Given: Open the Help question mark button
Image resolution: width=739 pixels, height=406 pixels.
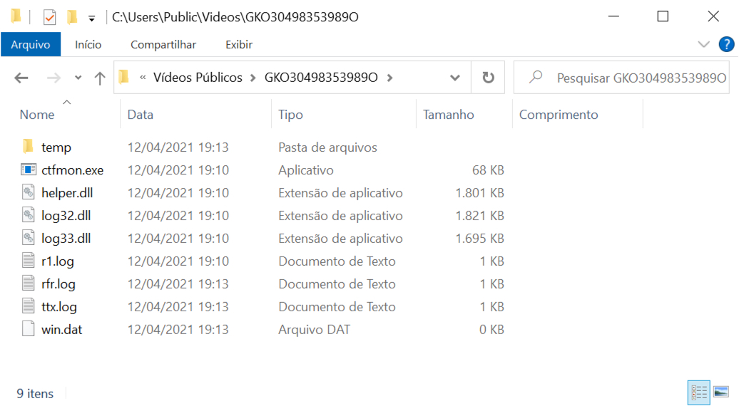Looking at the screenshot, I should tap(726, 44).
